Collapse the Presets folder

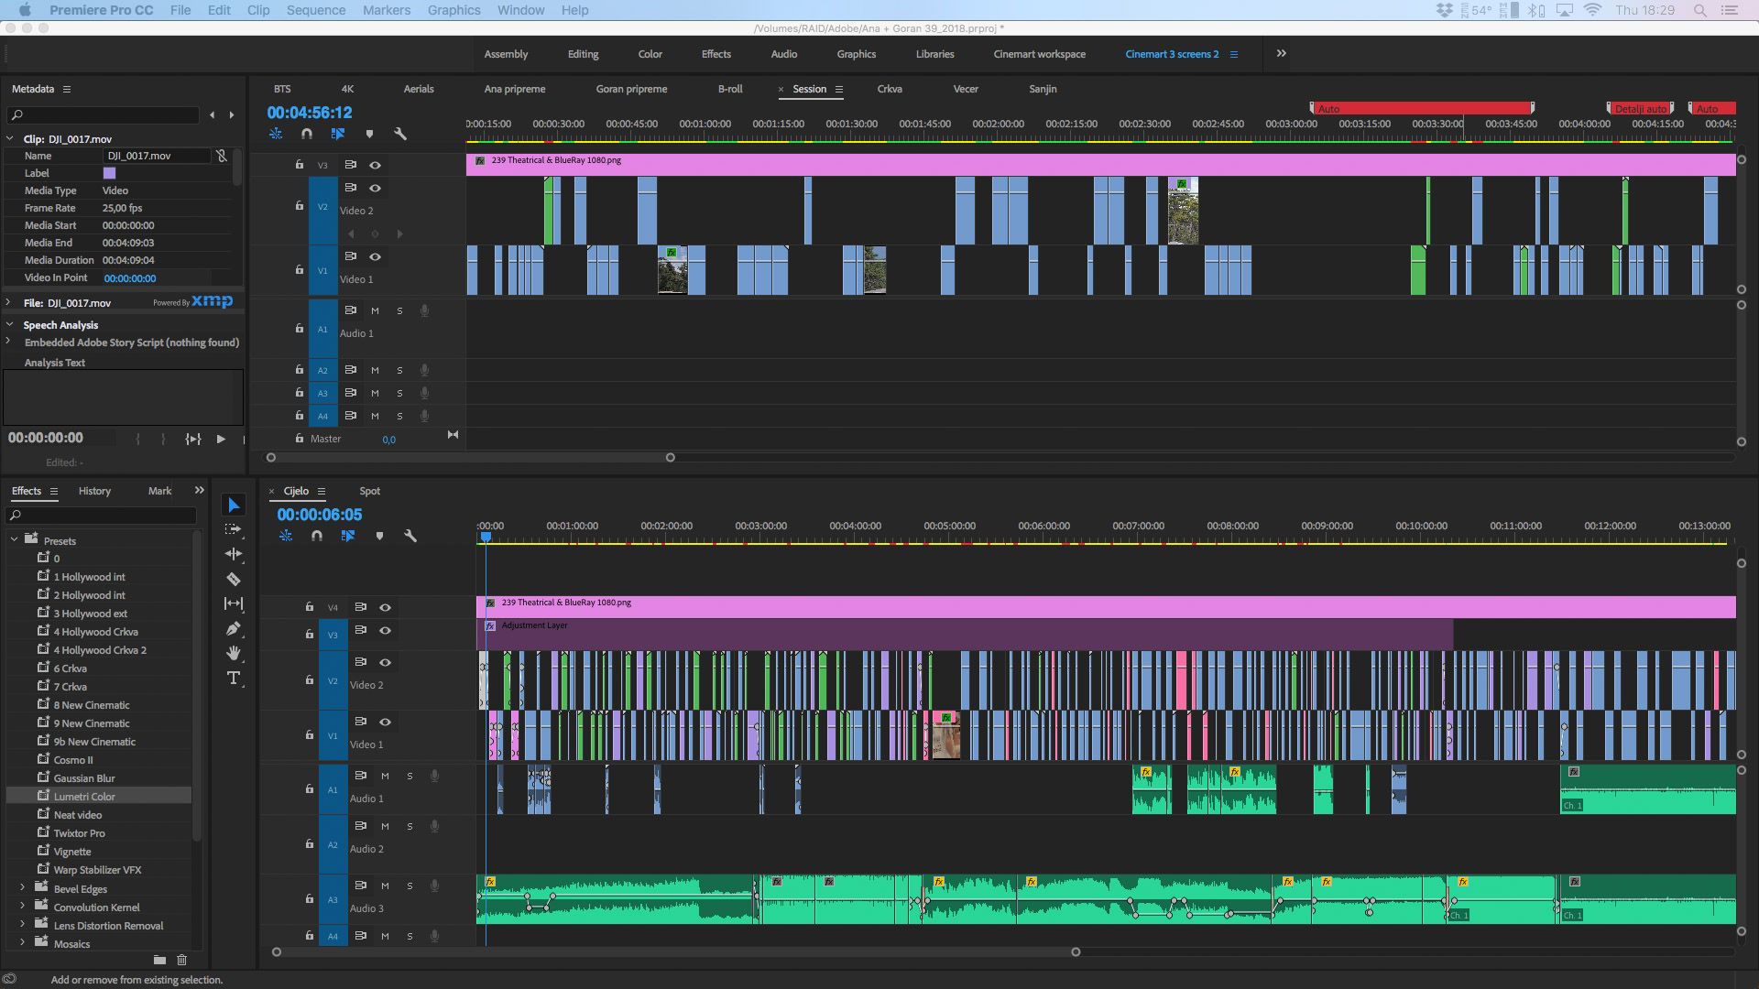[14, 540]
